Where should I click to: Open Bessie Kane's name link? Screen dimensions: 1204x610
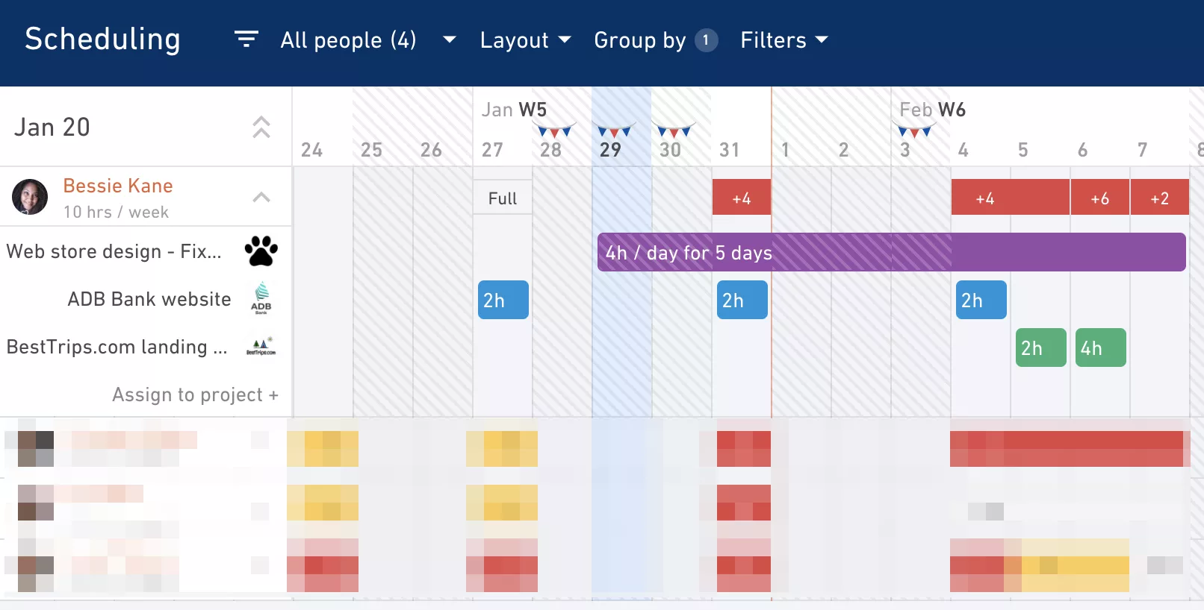pyautogui.click(x=118, y=186)
